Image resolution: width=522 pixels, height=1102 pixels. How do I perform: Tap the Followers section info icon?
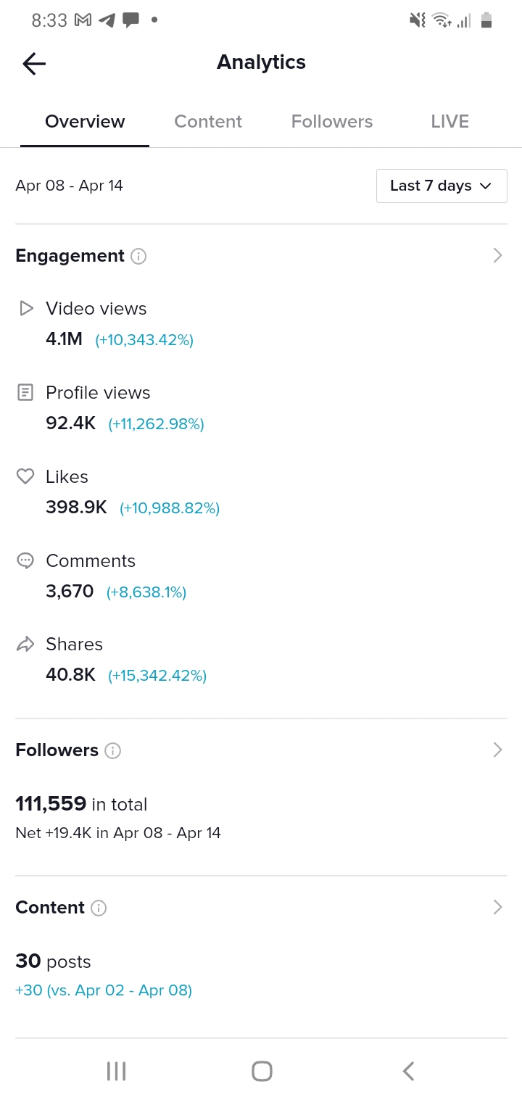(x=112, y=751)
